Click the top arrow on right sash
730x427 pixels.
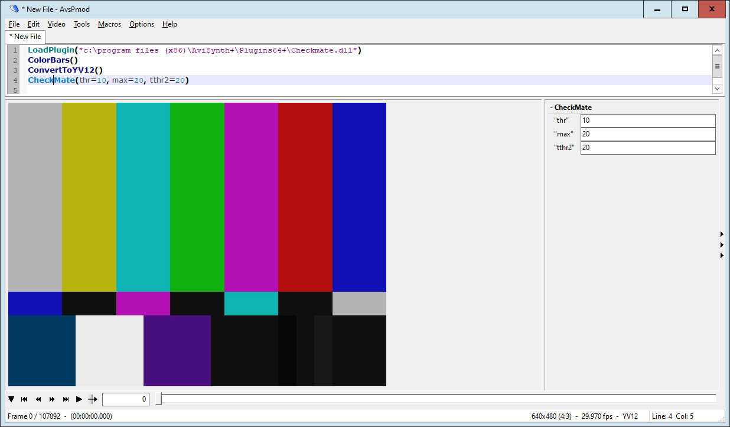722,234
